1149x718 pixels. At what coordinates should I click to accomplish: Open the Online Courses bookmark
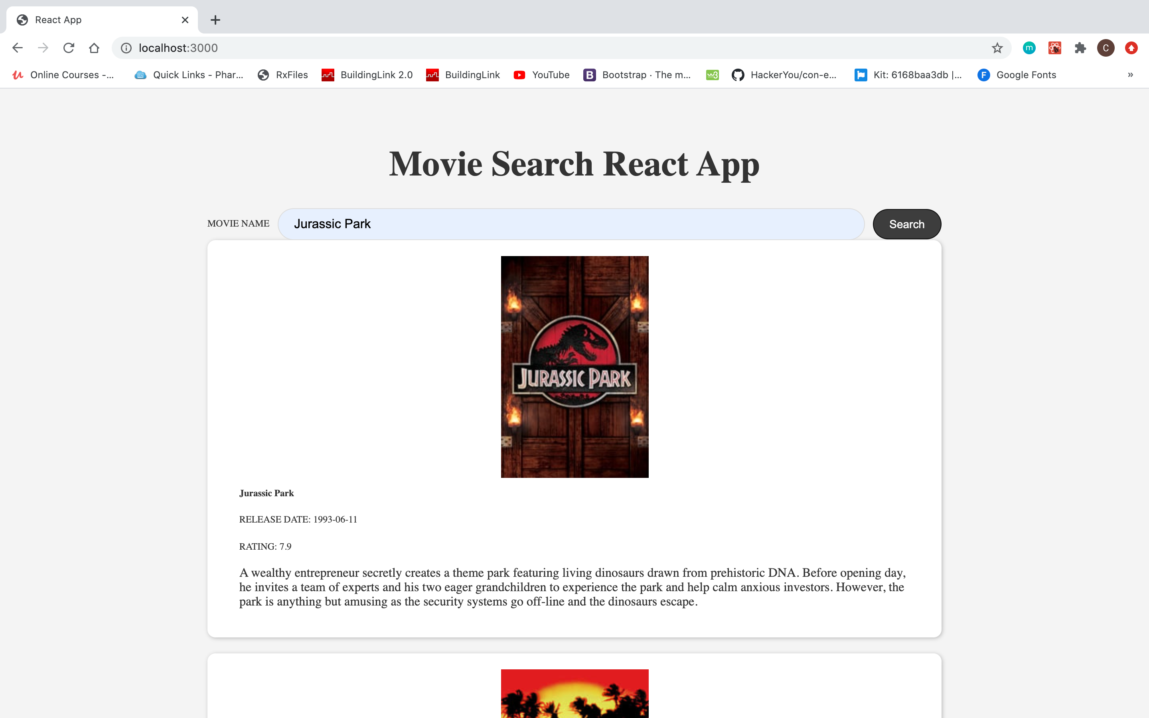[x=63, y=75]
